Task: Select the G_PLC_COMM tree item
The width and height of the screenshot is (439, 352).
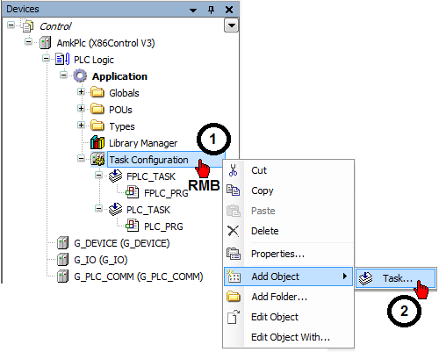Action: tap(139, 277)
